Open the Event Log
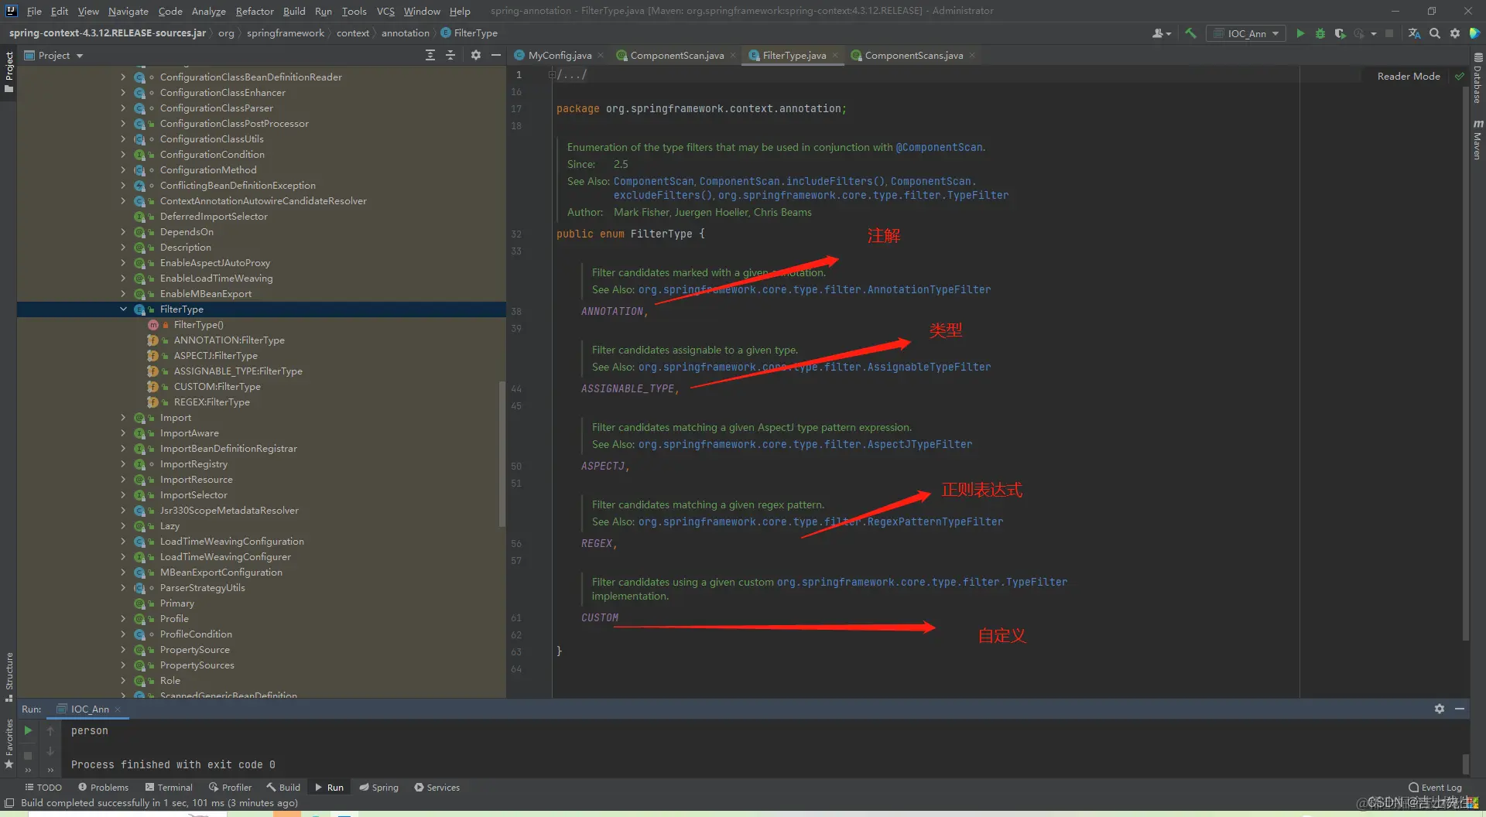Image resolution: width=1486 pixels, height=817 pixels. tap(1435, 788)
